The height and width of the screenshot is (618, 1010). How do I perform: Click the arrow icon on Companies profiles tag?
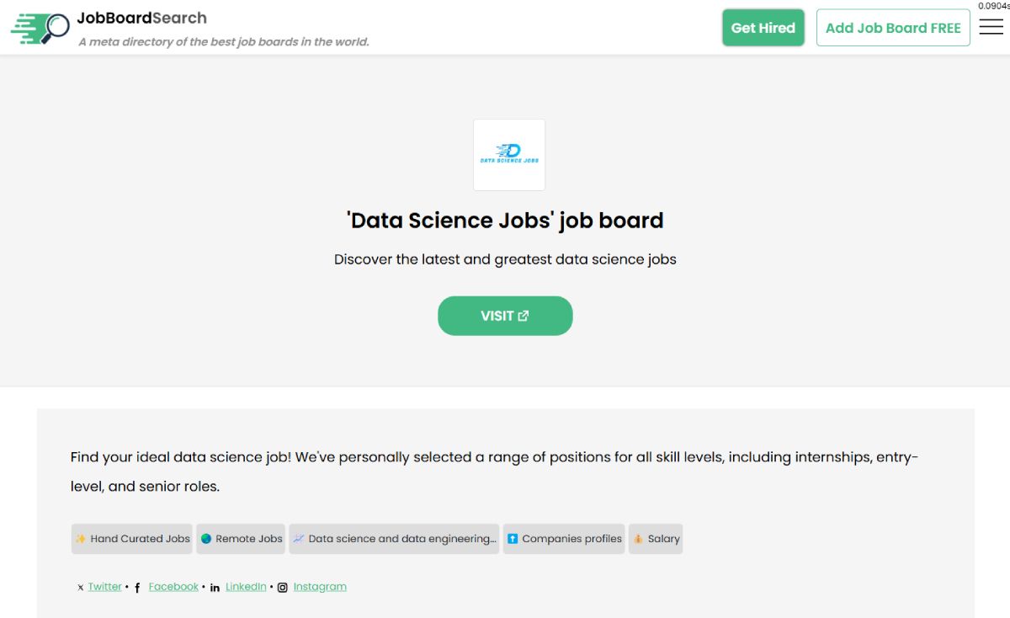click(x=513, y=539)
